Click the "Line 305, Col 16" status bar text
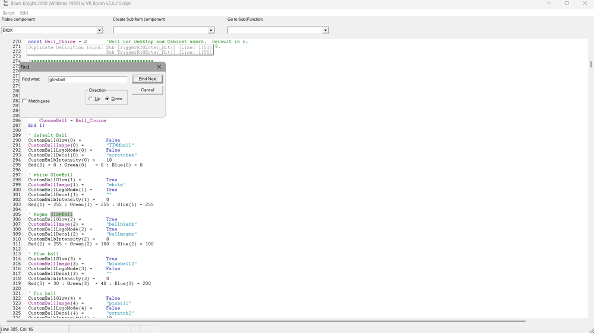This screenshot has width=594, height=333. click(17, 329)
